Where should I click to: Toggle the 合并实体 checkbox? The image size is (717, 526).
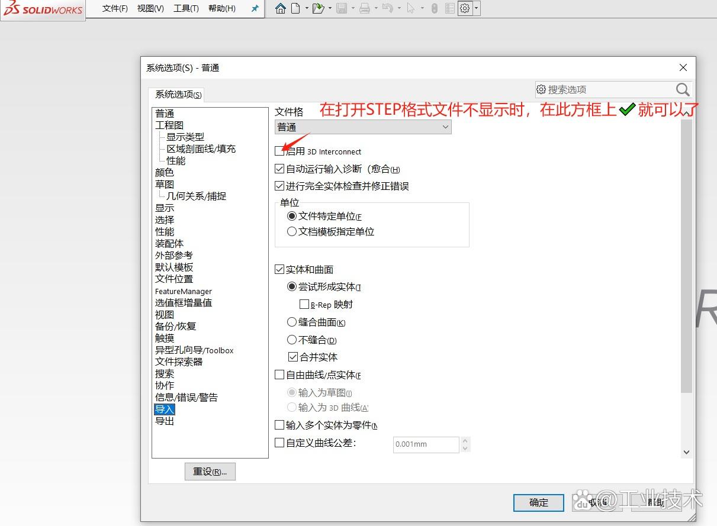[292, 357]
